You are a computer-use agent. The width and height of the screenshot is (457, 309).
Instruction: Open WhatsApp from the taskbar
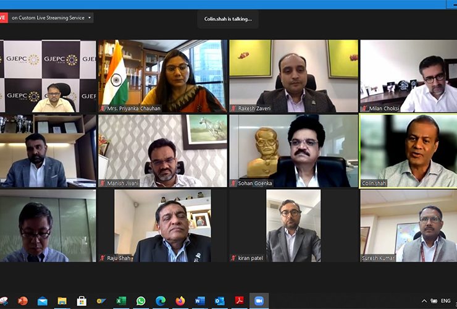[x=141, y=301]
